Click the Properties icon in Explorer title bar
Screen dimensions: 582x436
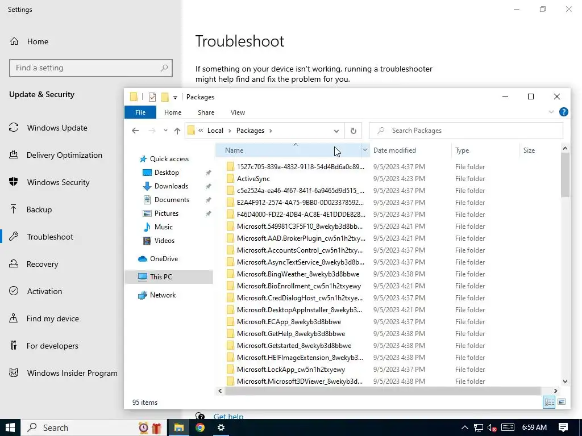pyautogui.click(x=152, y=97)
